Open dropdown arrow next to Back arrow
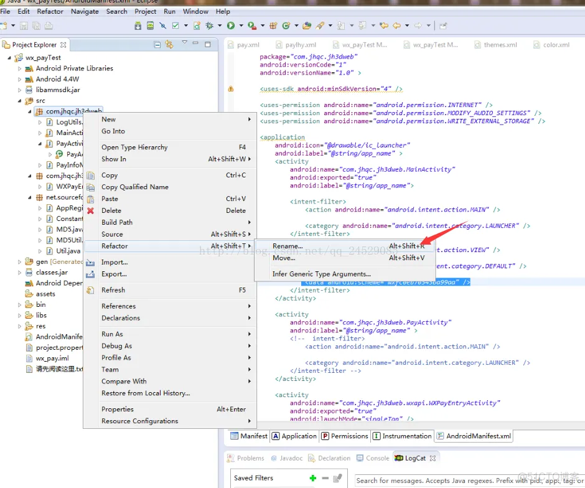 click(x=407, y=26)
